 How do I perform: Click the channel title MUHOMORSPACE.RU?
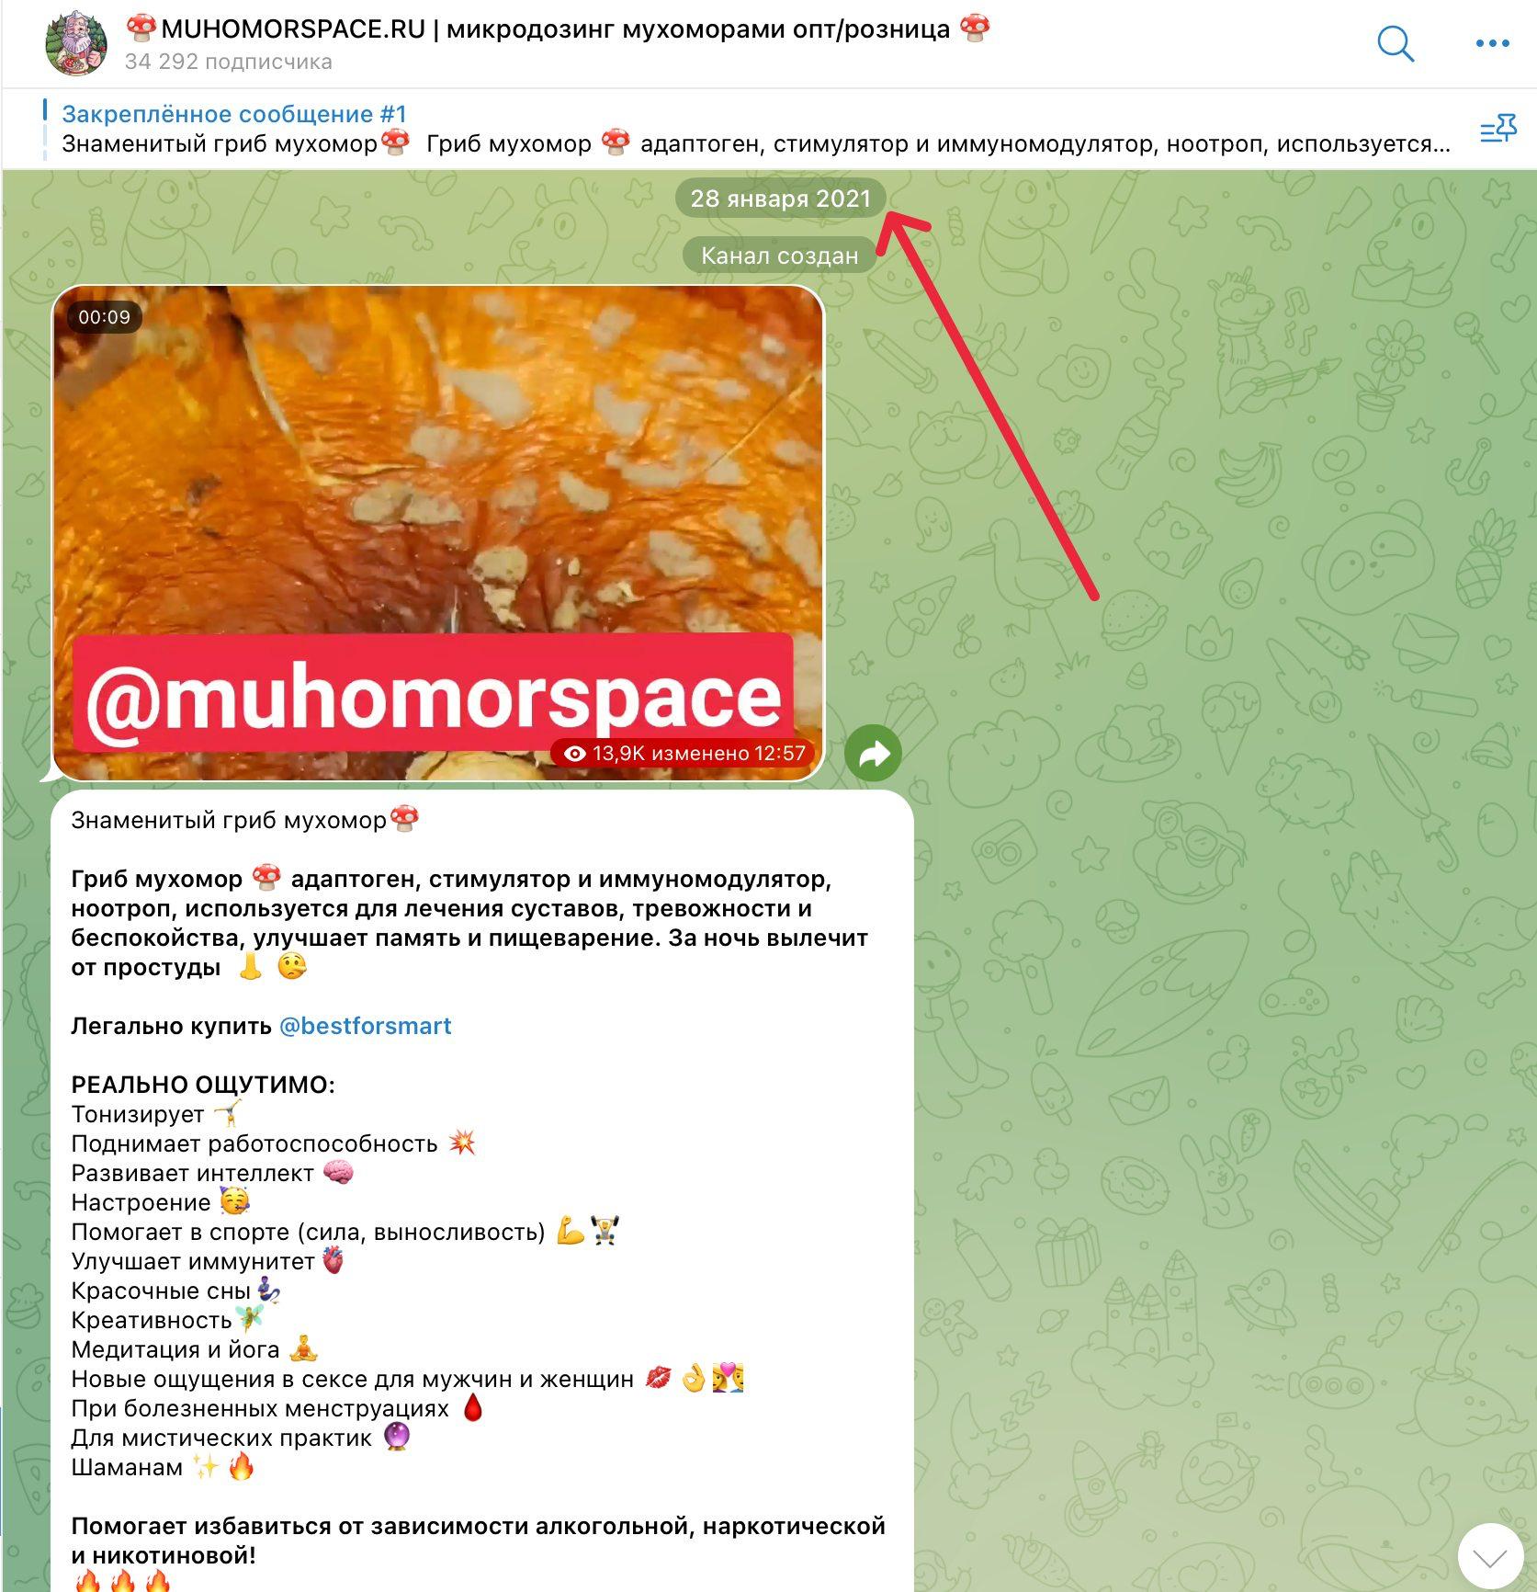pyautogui.click(x=293, y=29)
